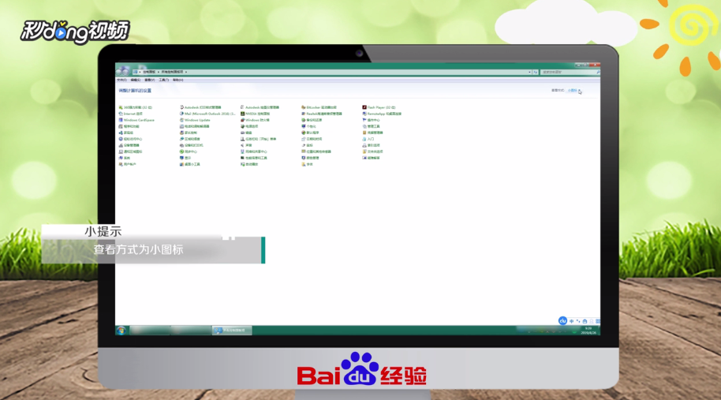Open the 编辑(E) menu
This screenshot has width=721, height=400.
click(x=136, y=80)
